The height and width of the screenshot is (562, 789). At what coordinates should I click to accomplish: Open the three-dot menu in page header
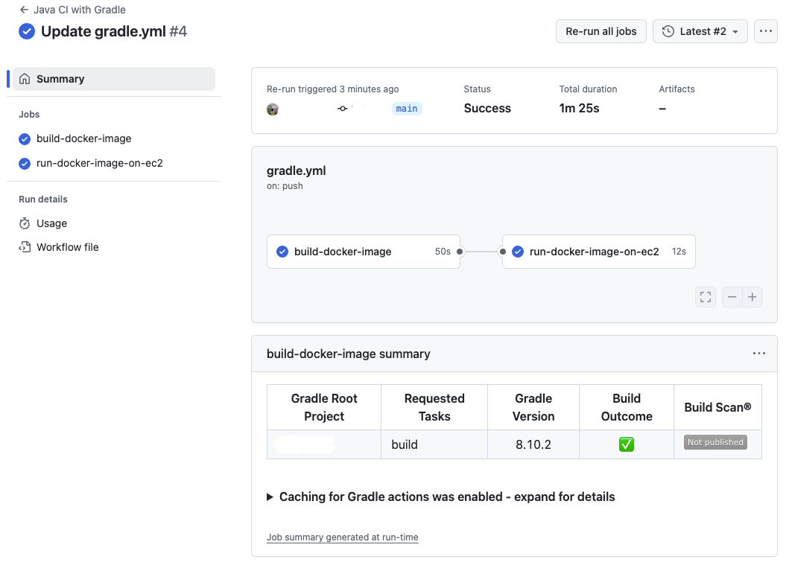pos(766,31)
